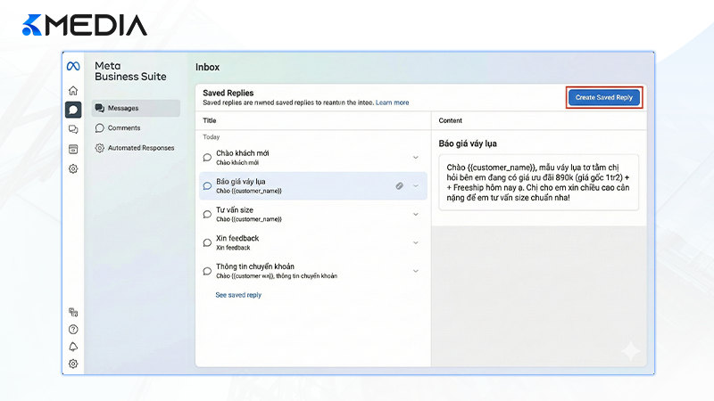Viewport: 714px width, 401px height.
Task: Click the chat icon next to Chào khách mới
Action: [x=207, y=158]
